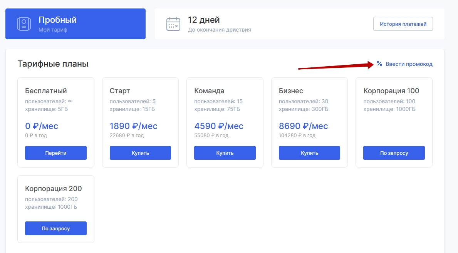Click the booklet icon on Пробный tariff card
Image resolution: width=458 pixels, height=253 pixels.
click(x=23, y=23)
